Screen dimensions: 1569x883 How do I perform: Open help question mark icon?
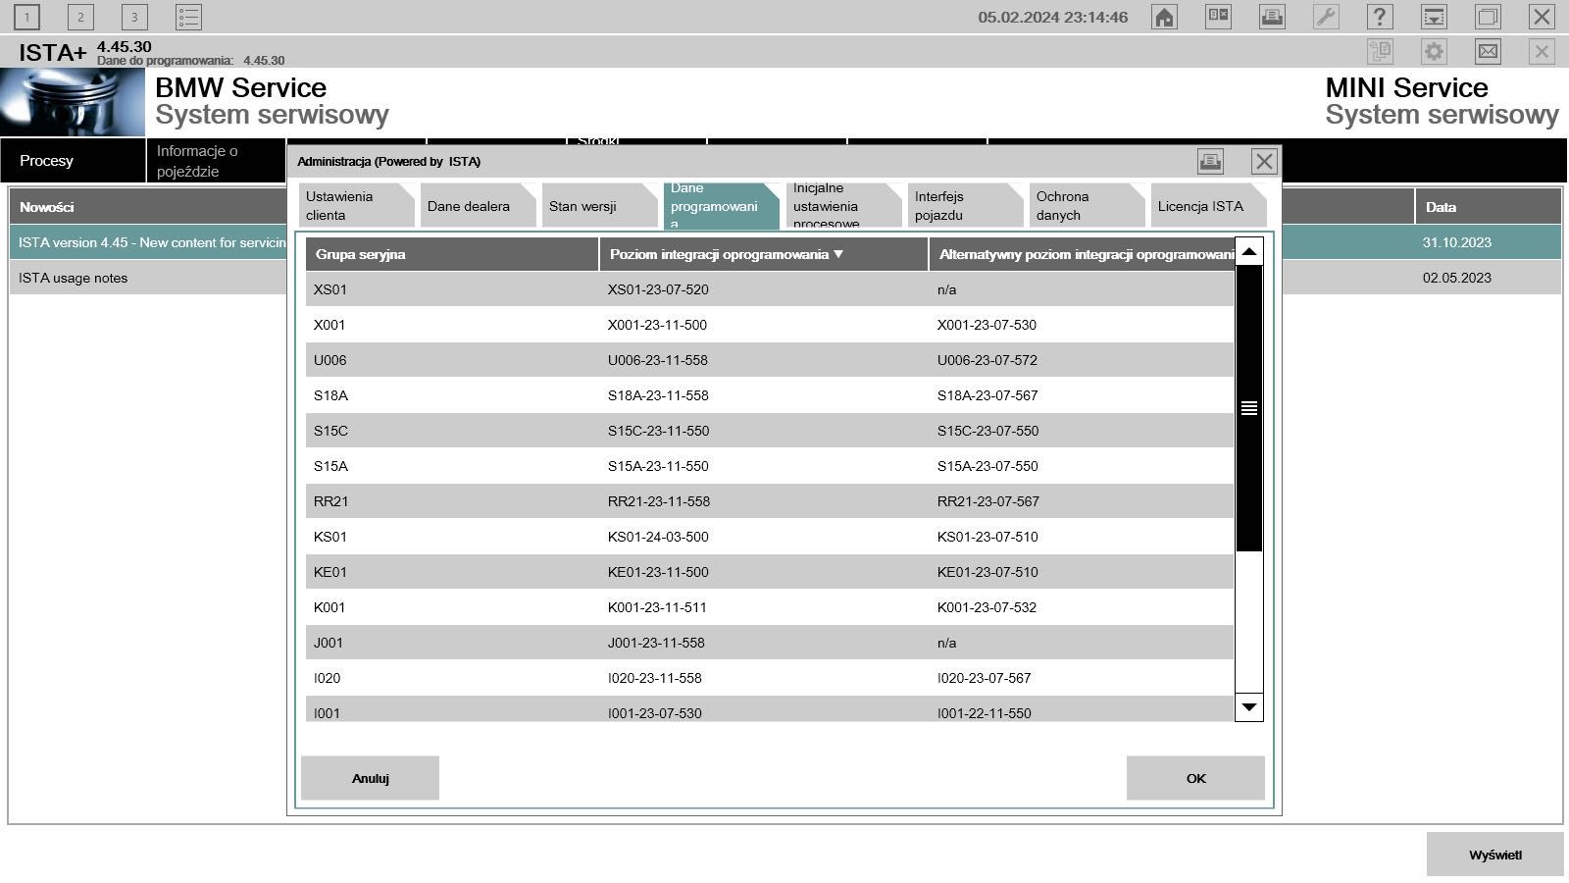click(1380, 17)
